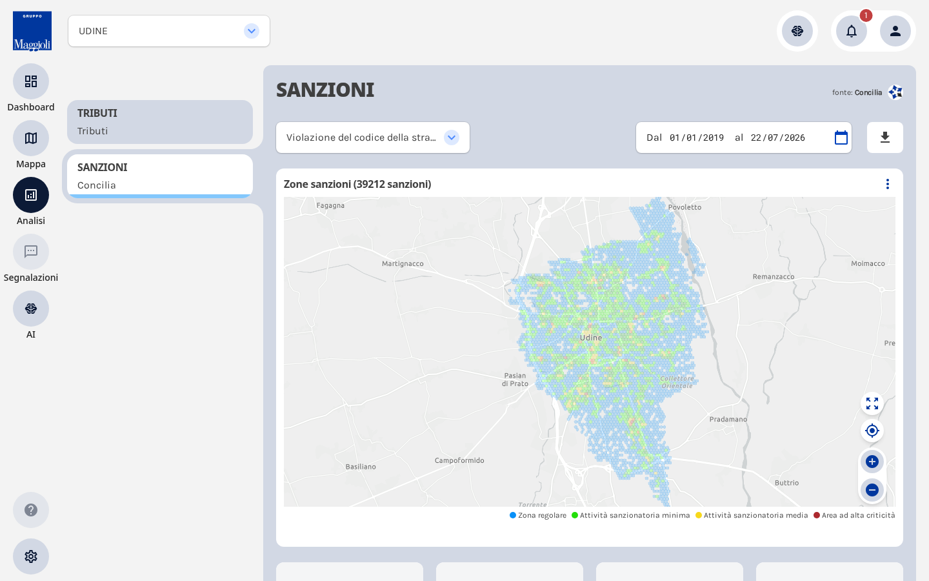929x581 pixels.
Task: Download the data using download icon
Action: [885, 138]
